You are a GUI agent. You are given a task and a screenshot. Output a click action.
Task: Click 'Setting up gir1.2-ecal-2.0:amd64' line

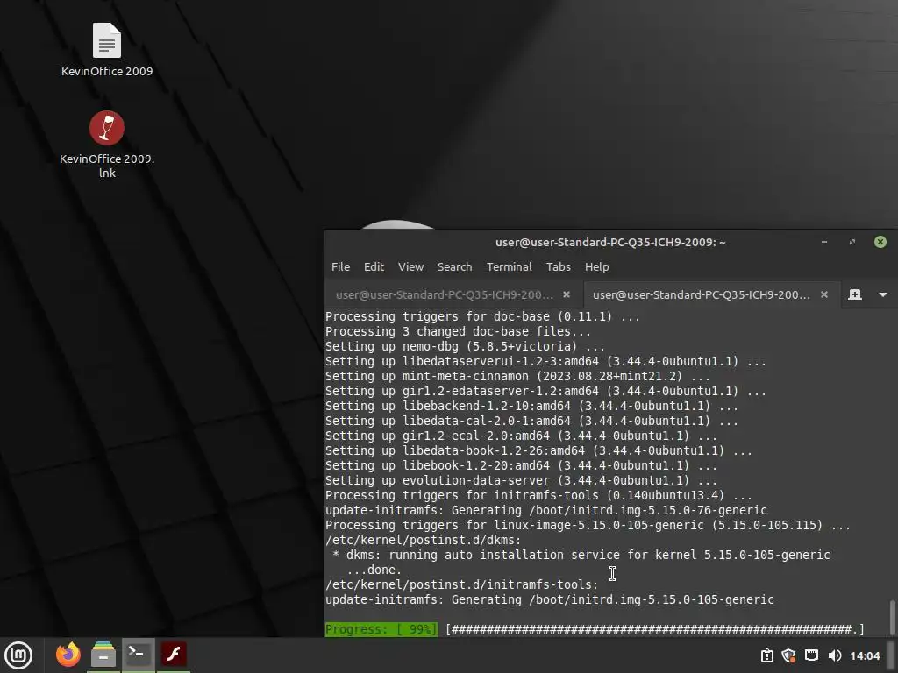tap(521, 436)
